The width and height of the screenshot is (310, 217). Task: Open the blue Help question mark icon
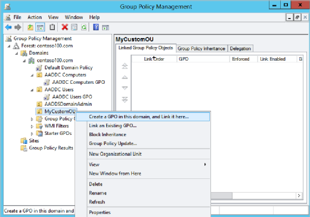point(96,27)
